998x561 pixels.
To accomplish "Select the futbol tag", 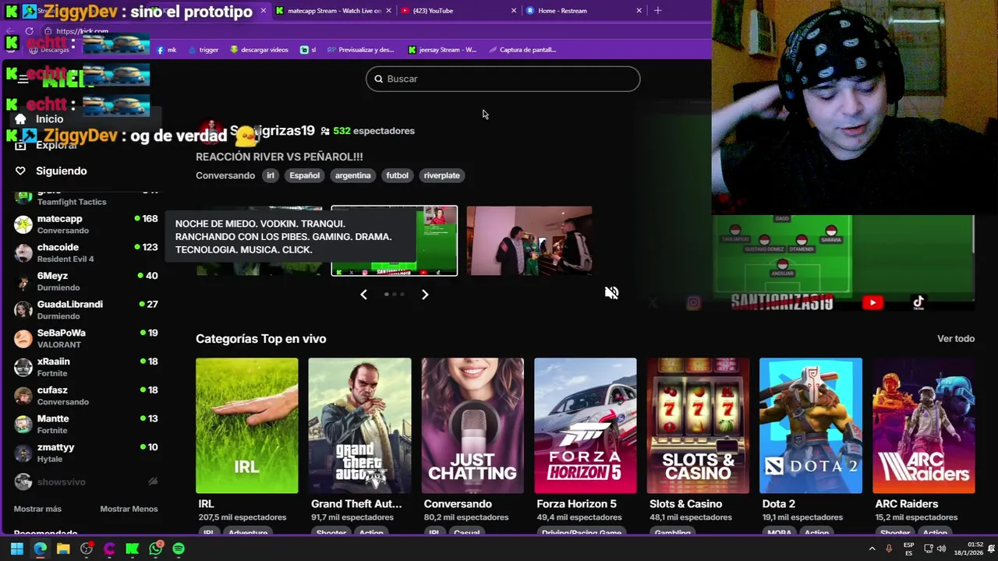I will [397, 175].
